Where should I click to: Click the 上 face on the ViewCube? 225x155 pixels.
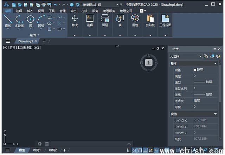(x=149, y=63)
